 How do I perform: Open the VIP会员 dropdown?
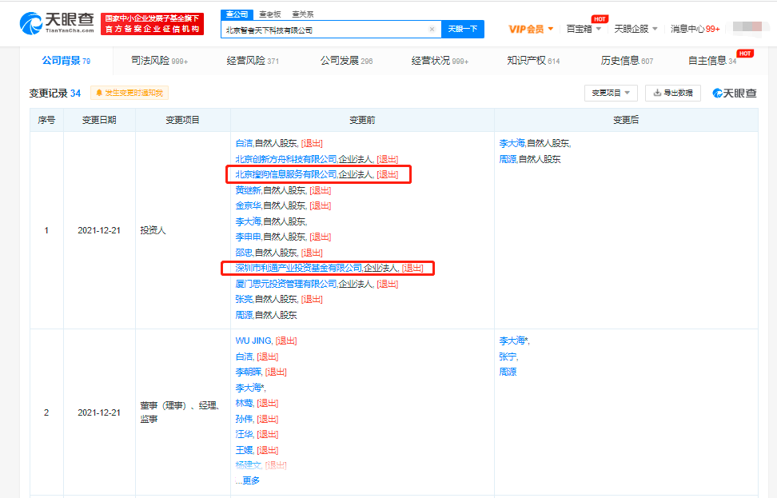click(x=531, y=30)
